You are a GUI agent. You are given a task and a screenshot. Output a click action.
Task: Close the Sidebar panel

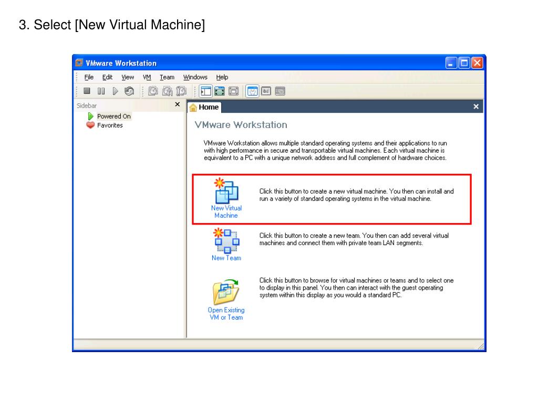tap(178, 104)
